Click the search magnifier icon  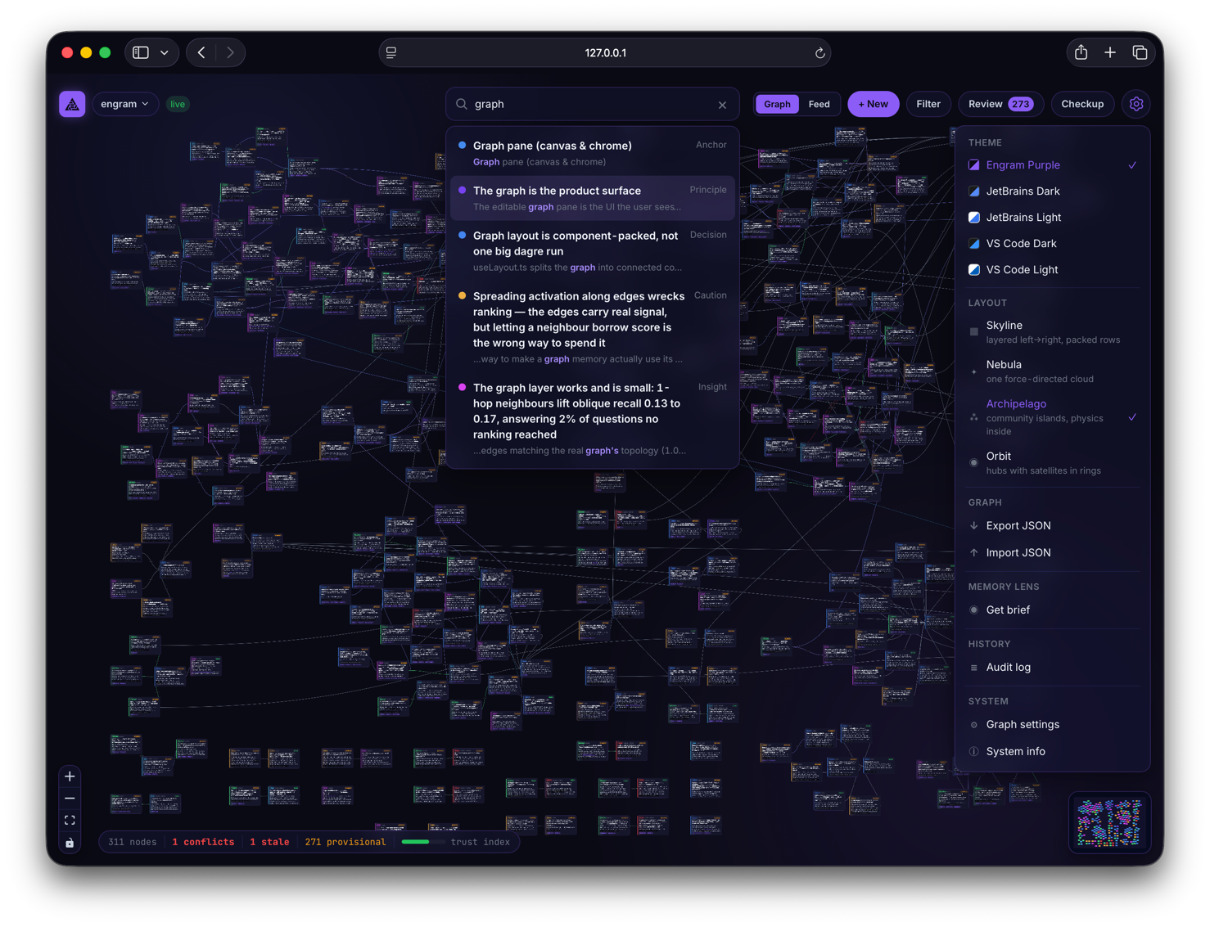462,104
